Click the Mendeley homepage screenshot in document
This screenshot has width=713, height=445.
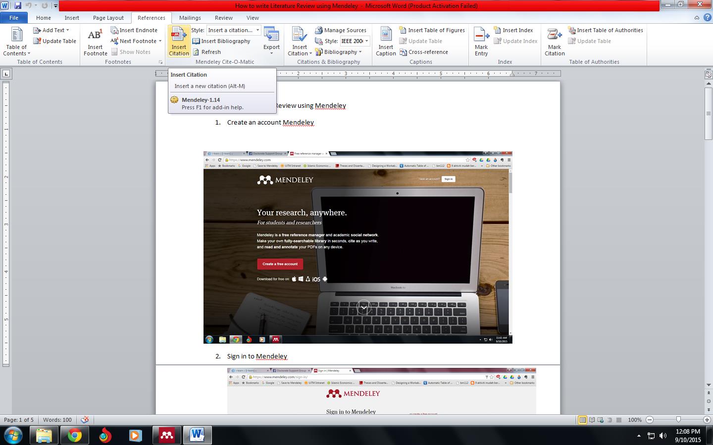pos(357,247)
